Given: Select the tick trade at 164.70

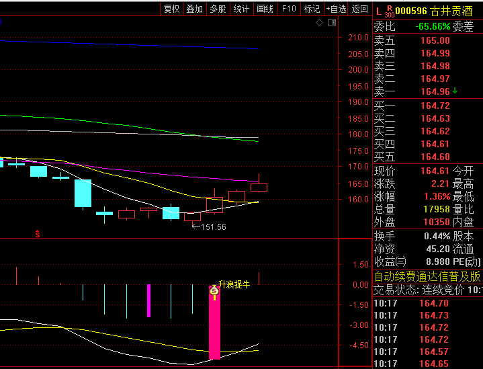Looking at the screenshot, I should coord(434,303).
